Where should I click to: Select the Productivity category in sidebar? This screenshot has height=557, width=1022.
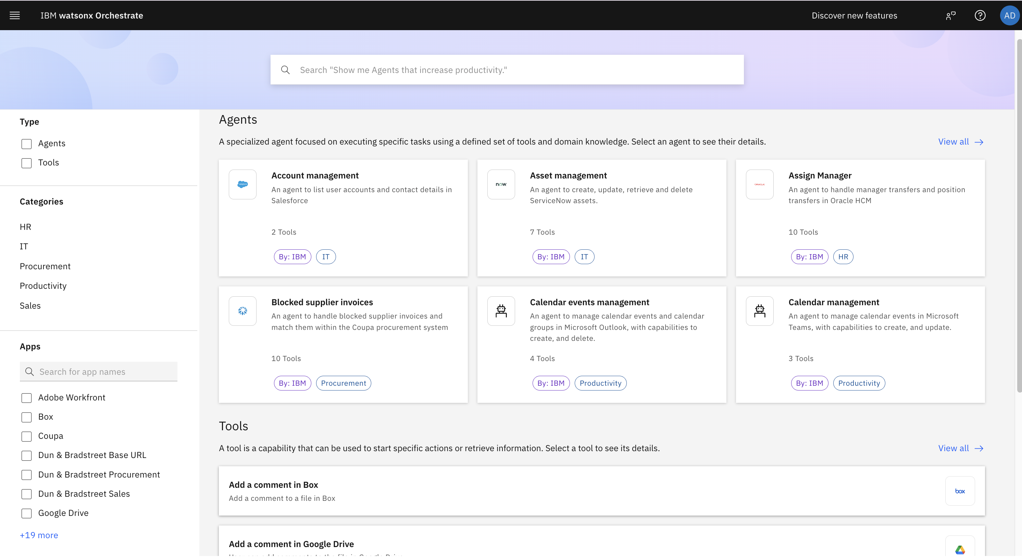point(43,286)
